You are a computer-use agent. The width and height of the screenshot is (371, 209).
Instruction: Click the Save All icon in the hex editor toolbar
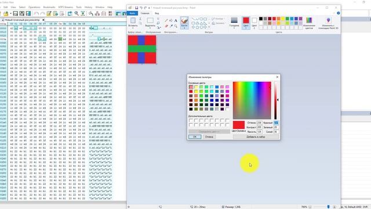(x=28, y=13)
